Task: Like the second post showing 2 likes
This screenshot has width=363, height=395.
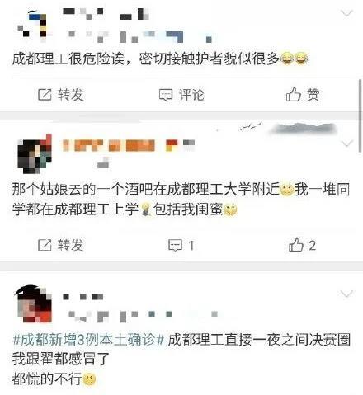Action: [x=296, y=245]
